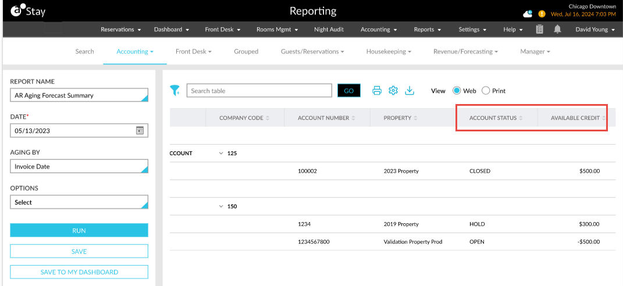
Task: Open the notifications bell
Action: [558, 30]
